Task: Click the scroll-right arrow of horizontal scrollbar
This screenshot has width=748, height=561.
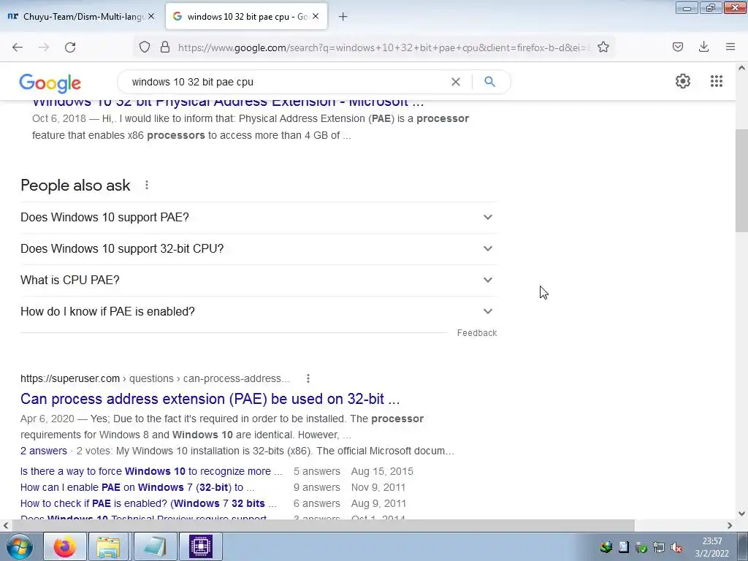Action: point(730,525)
